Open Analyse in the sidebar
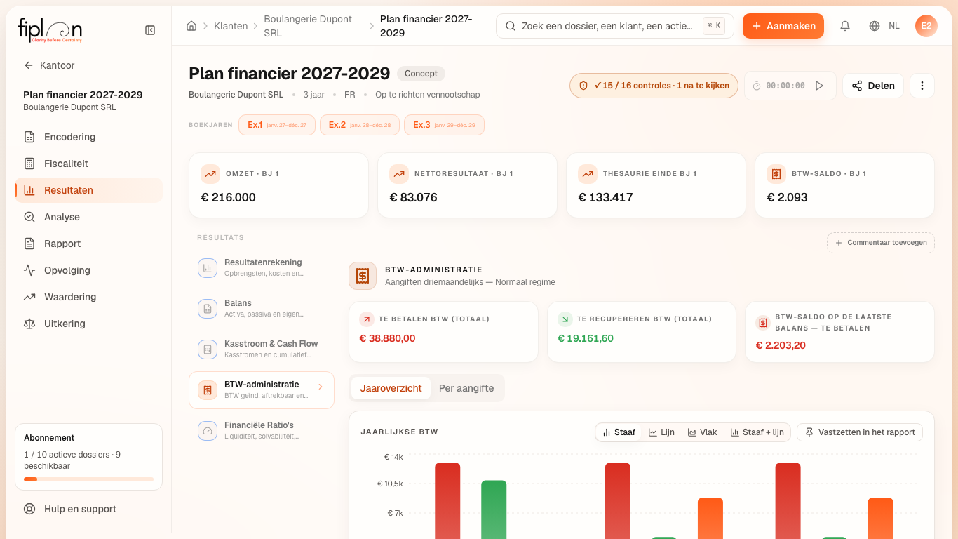 (x=88, y=217)
